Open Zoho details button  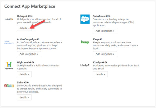[24, 97]
